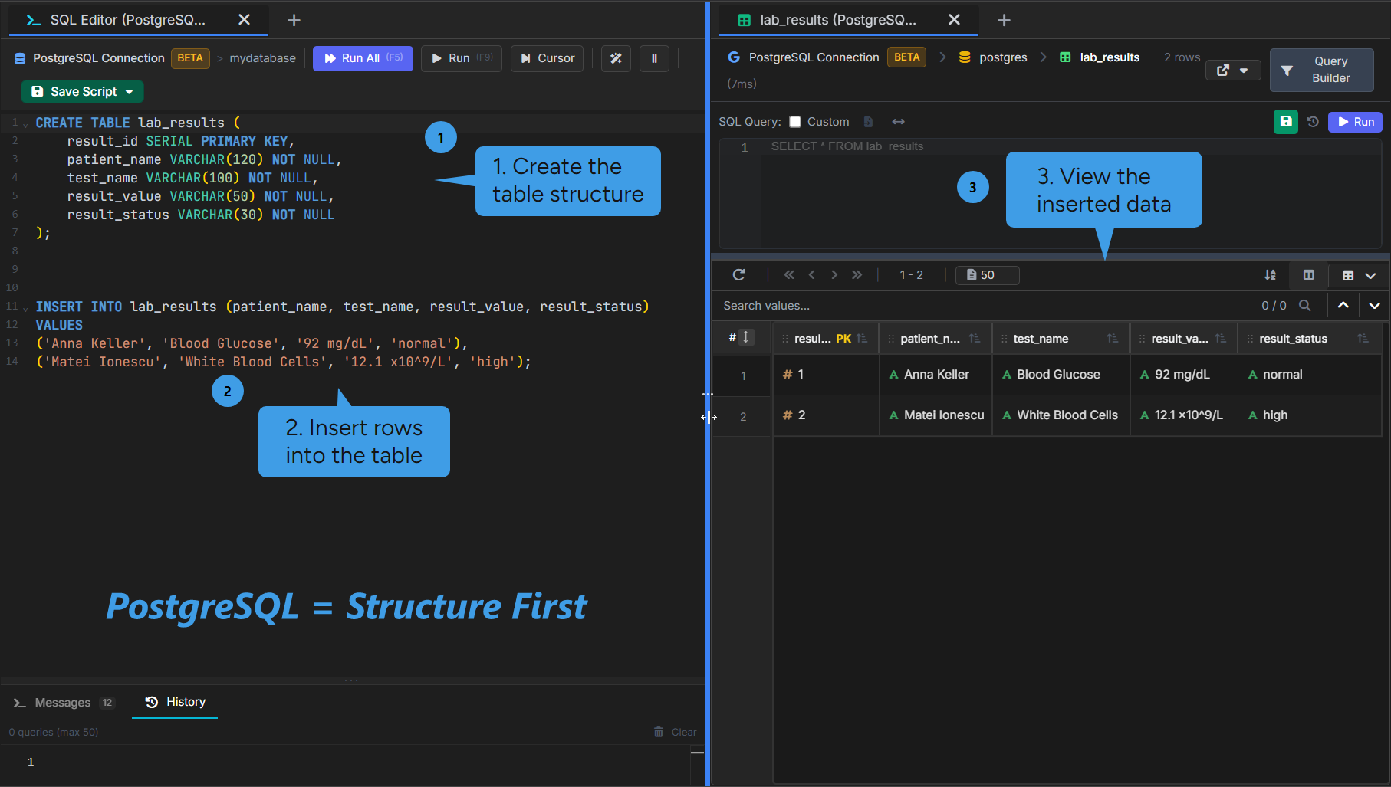Refresh the lab_results data grid
This screenshot has width=1391, height=787.
[x=739, y=275]
